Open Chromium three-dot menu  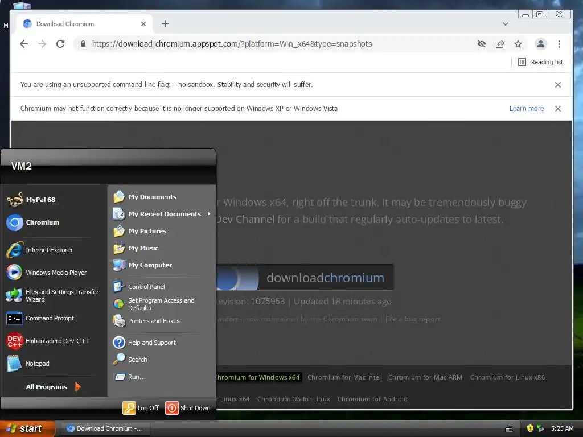[x=559, y=44]
